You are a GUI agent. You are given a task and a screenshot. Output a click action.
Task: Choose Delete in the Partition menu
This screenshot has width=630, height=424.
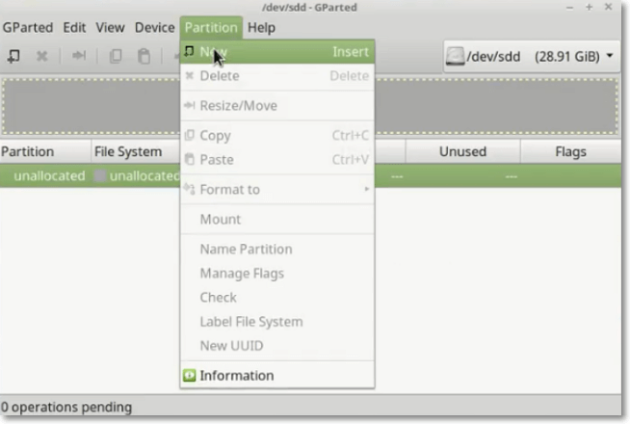coord(277,76)
